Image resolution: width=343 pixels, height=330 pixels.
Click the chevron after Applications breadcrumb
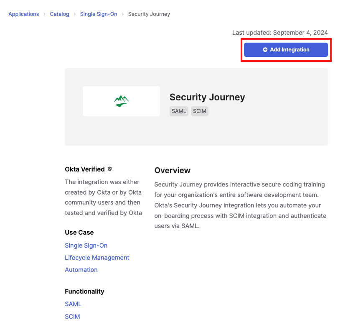44,14
